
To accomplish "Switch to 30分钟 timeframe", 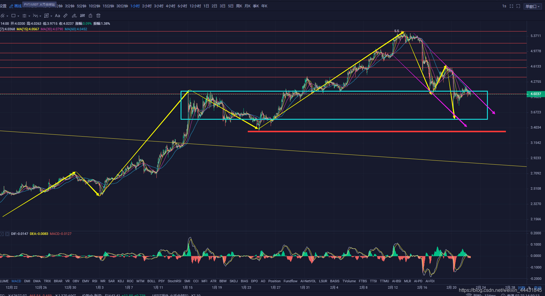I will [122, 6].
